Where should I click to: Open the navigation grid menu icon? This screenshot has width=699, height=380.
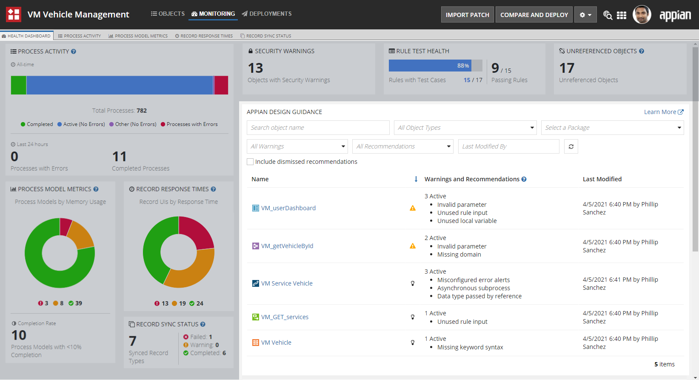(622, 15)
